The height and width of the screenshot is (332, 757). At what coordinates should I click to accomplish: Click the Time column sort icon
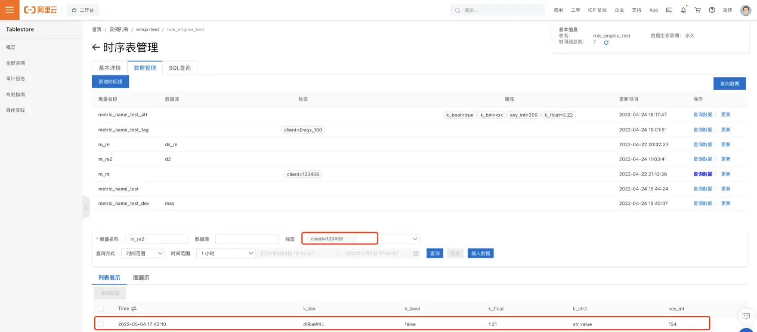pyautogui.click(x=134, y=308)
